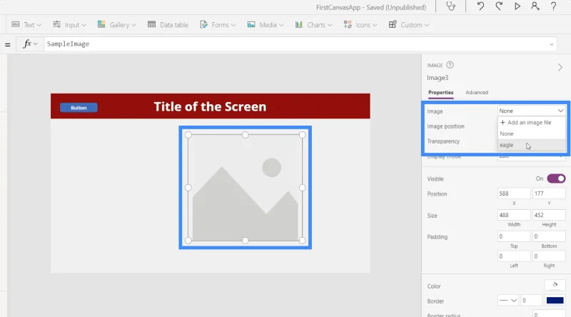Open the IMAGE help info icon

tap(450, 65)
